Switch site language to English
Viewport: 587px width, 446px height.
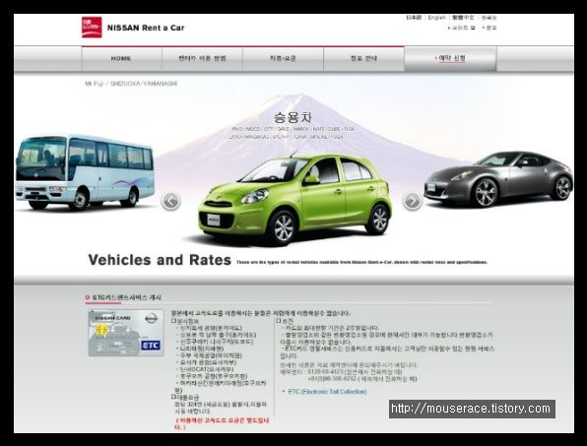click(436, 18)
